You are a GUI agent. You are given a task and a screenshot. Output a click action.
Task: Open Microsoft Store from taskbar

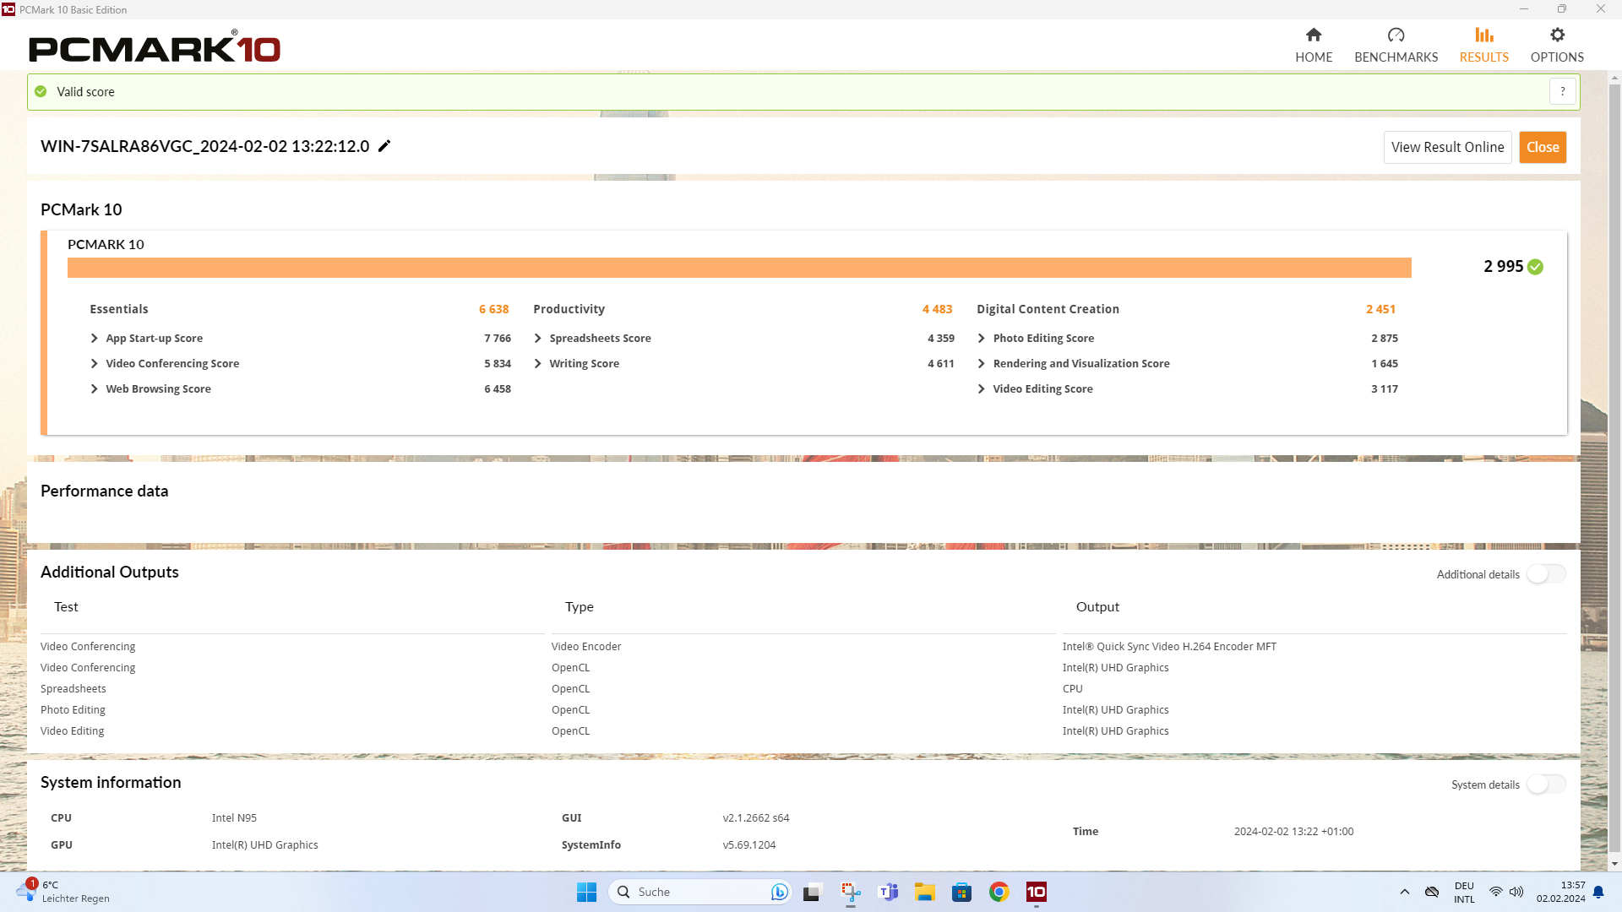click(961, 892)
